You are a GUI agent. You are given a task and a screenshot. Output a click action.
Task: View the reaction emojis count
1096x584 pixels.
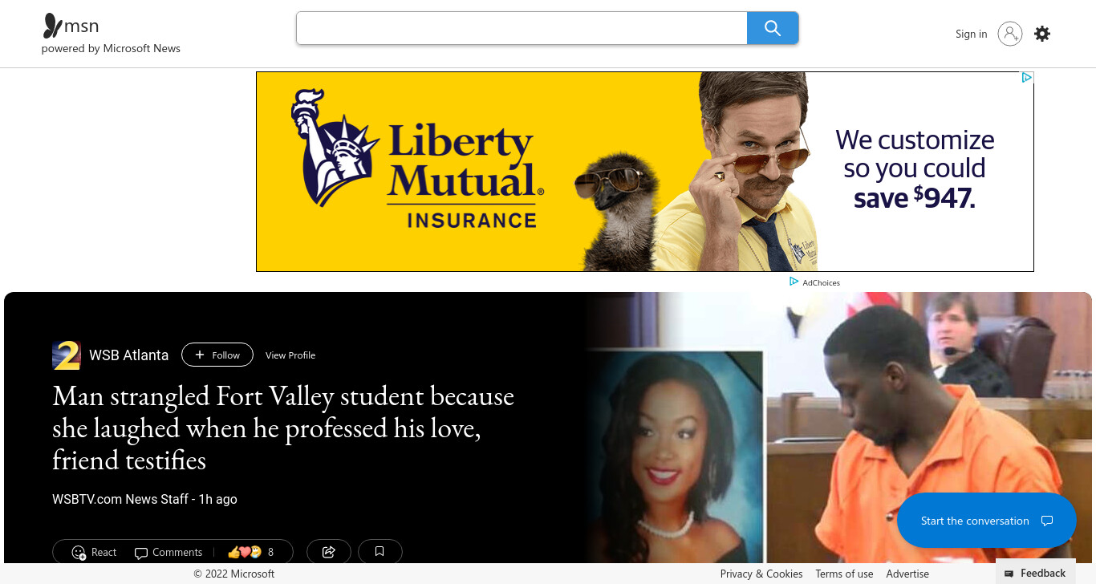pos(251,552)
